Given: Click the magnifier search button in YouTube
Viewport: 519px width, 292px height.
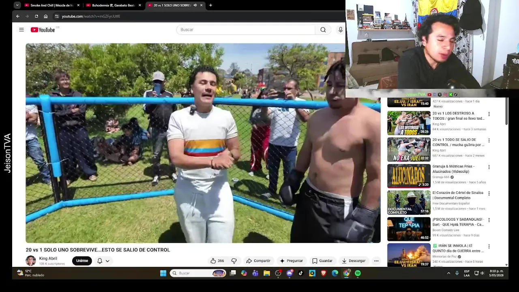Looking at the screenshot, I should (x=323, y=30).
